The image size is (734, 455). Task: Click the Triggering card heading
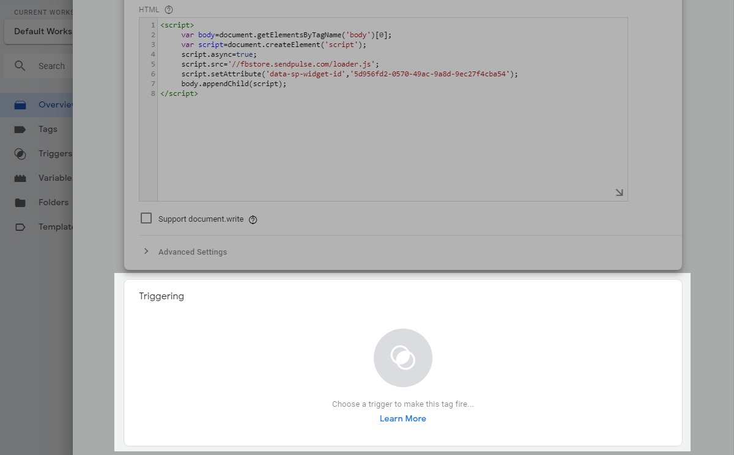(x=161, y=296)
